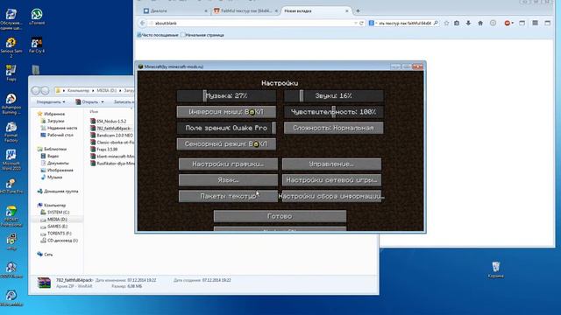Viewport: 561px width, 315px height.
Task: Click the red adblock icon in Firefox
Action: click(507, 24)
